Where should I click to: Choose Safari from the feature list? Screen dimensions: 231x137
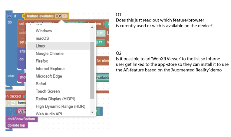coord(58,84)
